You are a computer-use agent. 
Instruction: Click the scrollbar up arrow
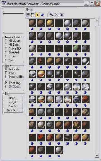(97, 20)
